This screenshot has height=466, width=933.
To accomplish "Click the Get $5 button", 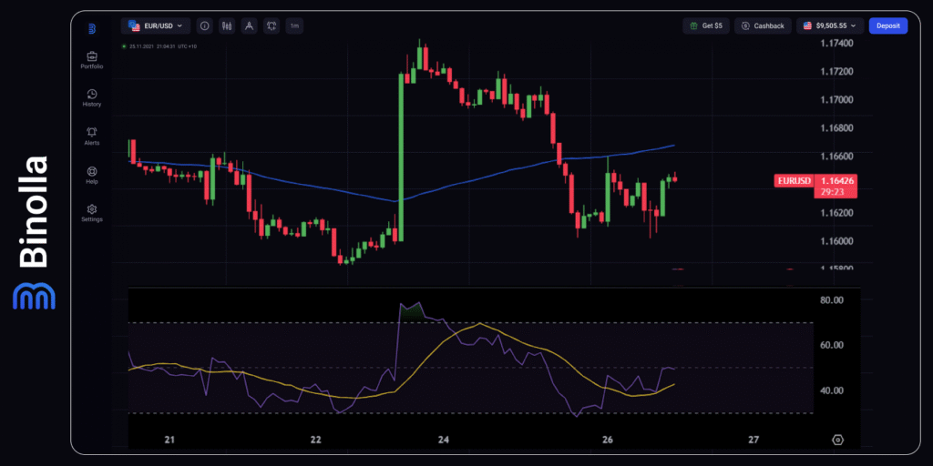I will pos(705,26).
